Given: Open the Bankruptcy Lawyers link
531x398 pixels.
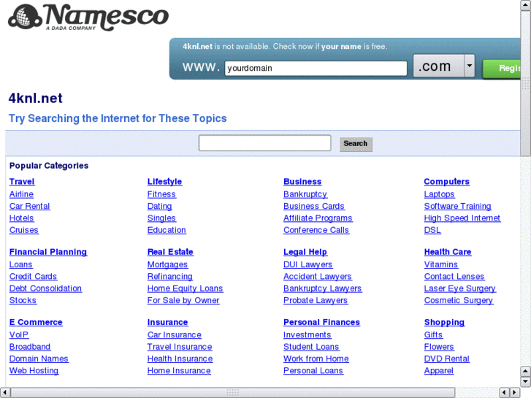Looking at the screenshot, I should [x=323, y=288].
